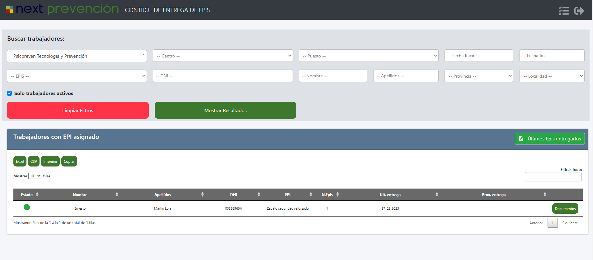Expand the Puesto dropdown
The width and height of the screenshot is (593, 260).
369,56
